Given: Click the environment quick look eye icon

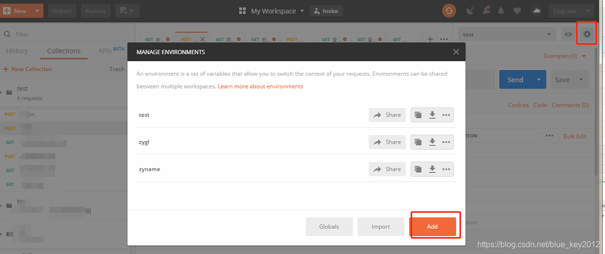Looking at the screenshot, I should click(568, 34).
